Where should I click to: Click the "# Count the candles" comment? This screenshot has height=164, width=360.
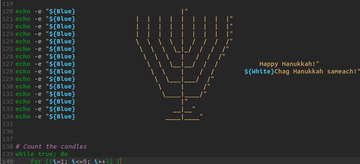(51, 146)
